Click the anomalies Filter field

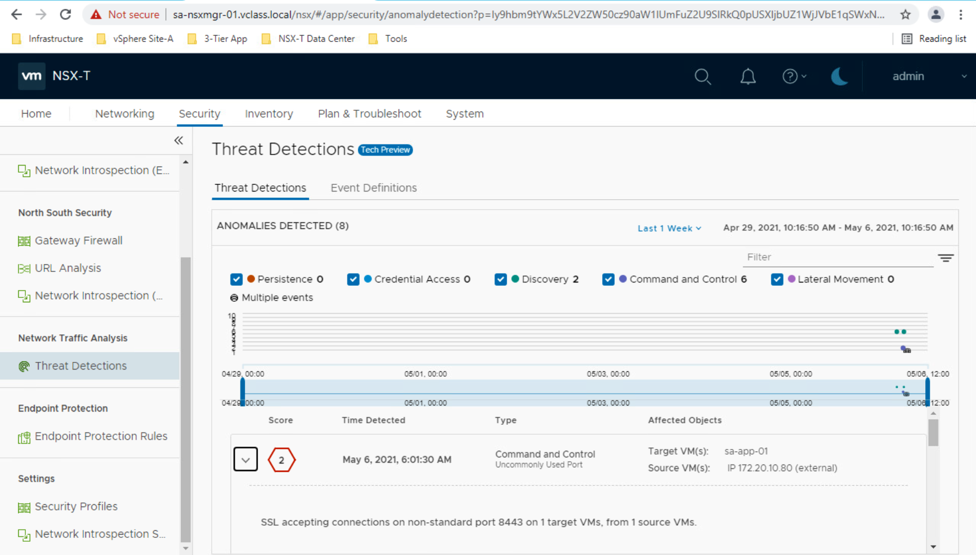[838, 257]
